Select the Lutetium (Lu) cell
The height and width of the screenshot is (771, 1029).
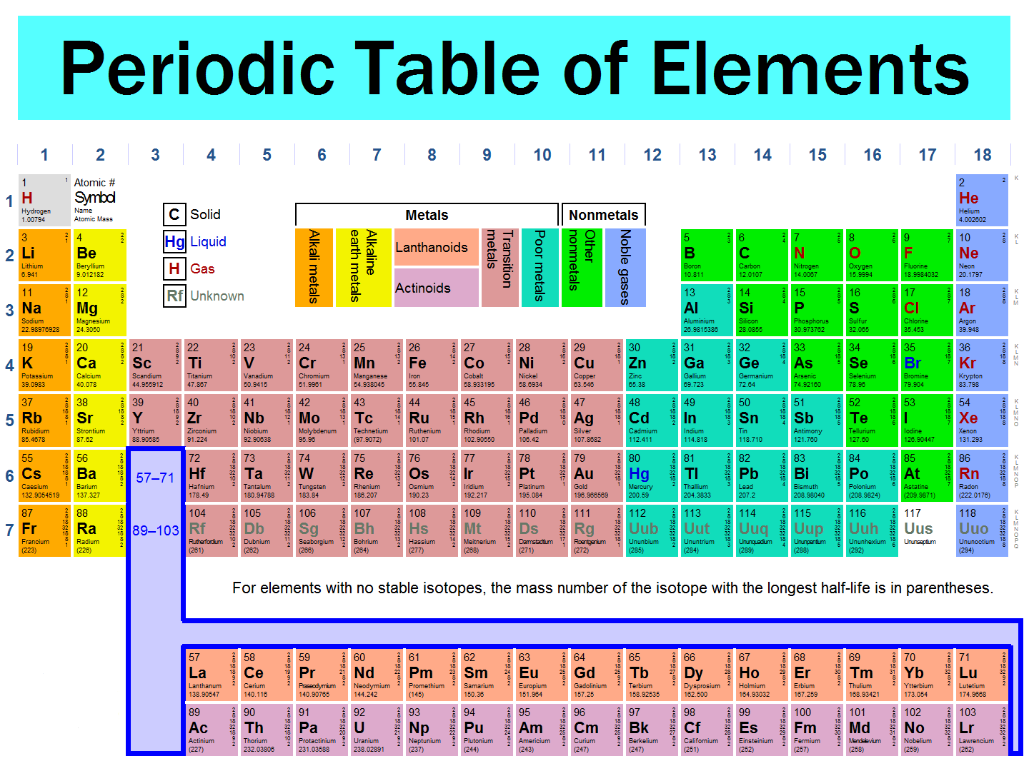click(x=983, y=675)
